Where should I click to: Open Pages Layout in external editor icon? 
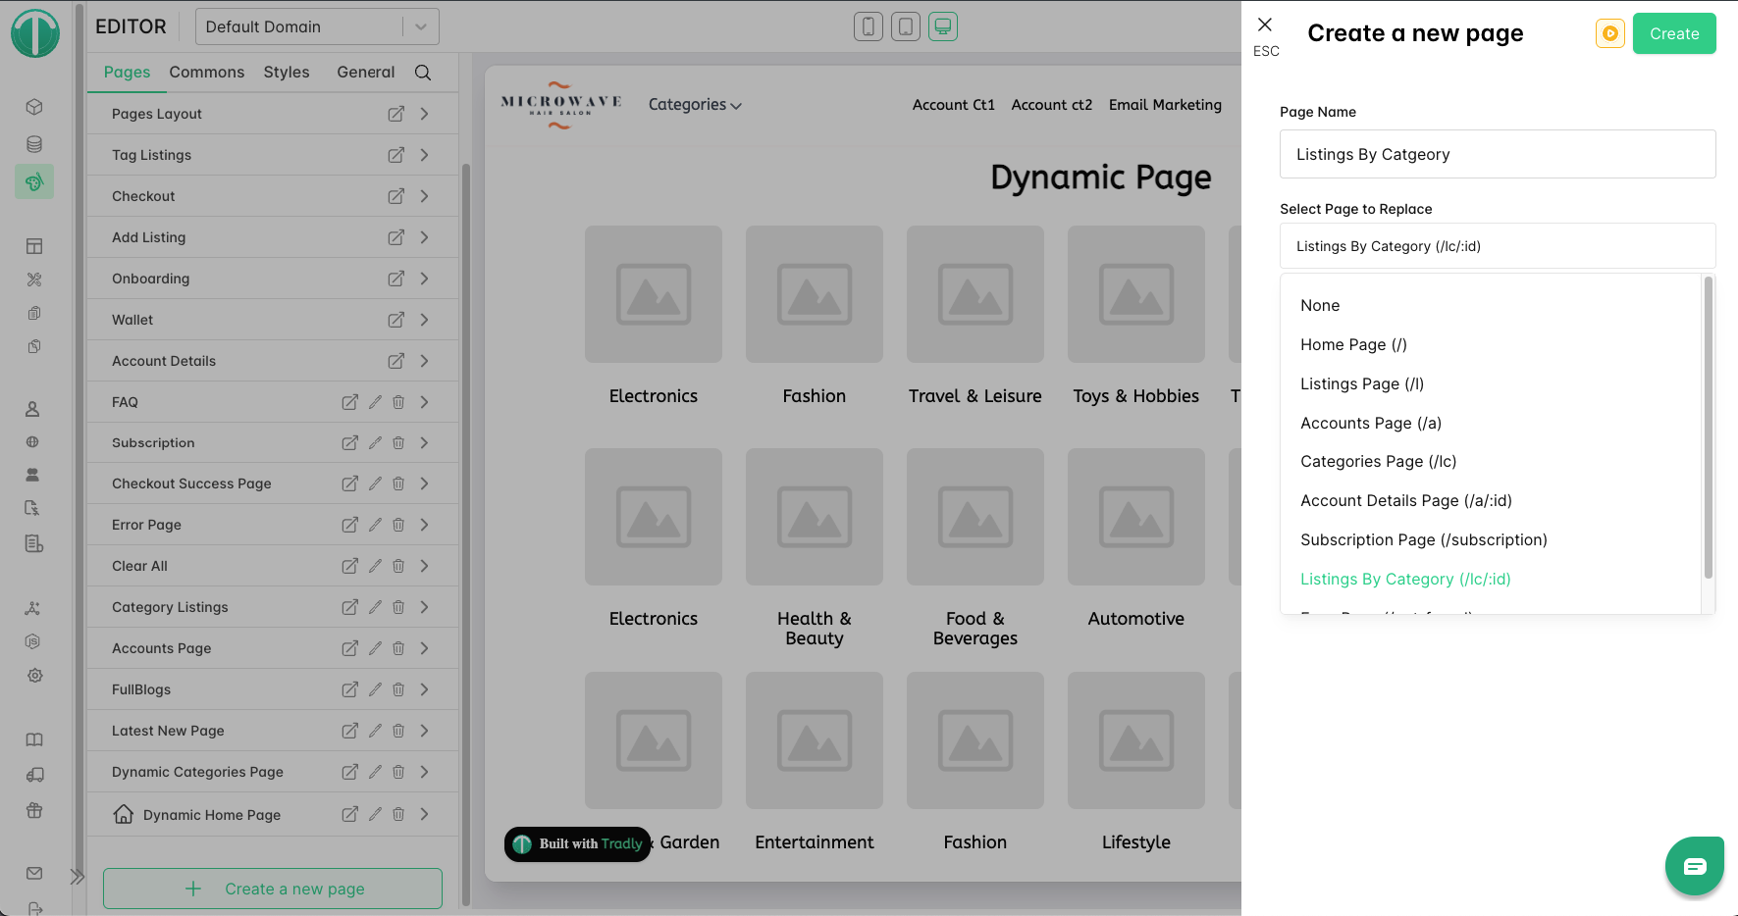(x=395, y=114)
